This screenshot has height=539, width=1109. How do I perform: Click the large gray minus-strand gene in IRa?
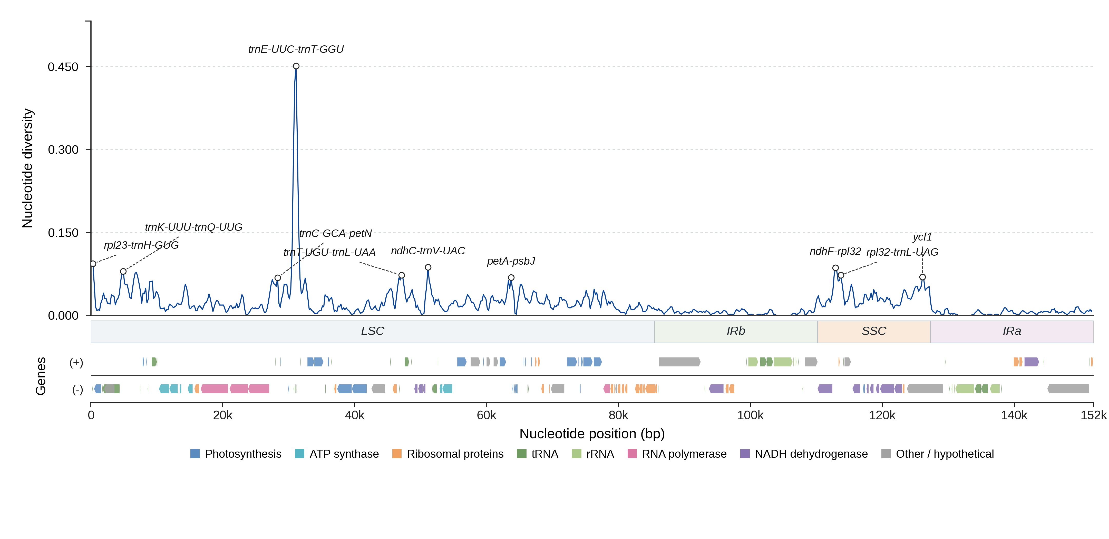point(1068,389)
